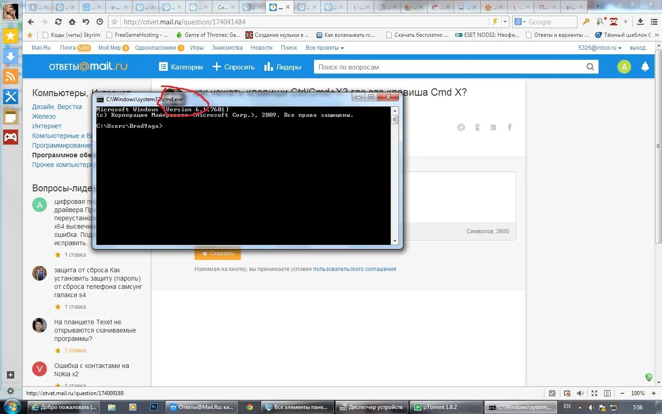Share question via Odnoklassniki icon
Viewport: 662px width, 414px height.
[477, 127]
